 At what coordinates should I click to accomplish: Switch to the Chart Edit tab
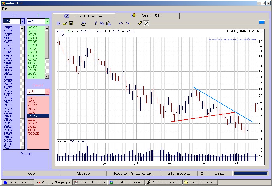147,16
